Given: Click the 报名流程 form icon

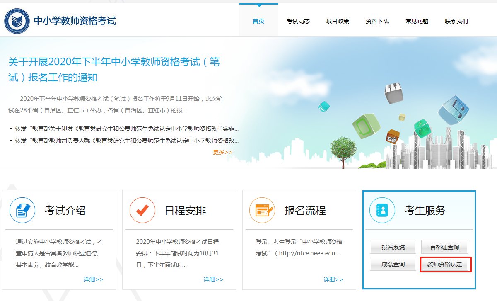Looking at the screenshot, I should point(262,210).
